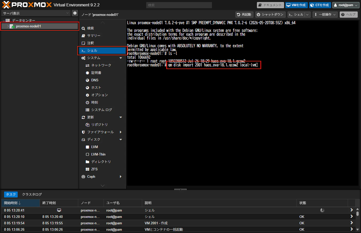Click the ヘルプ help button
361x233 pixels.
point(349,15)
